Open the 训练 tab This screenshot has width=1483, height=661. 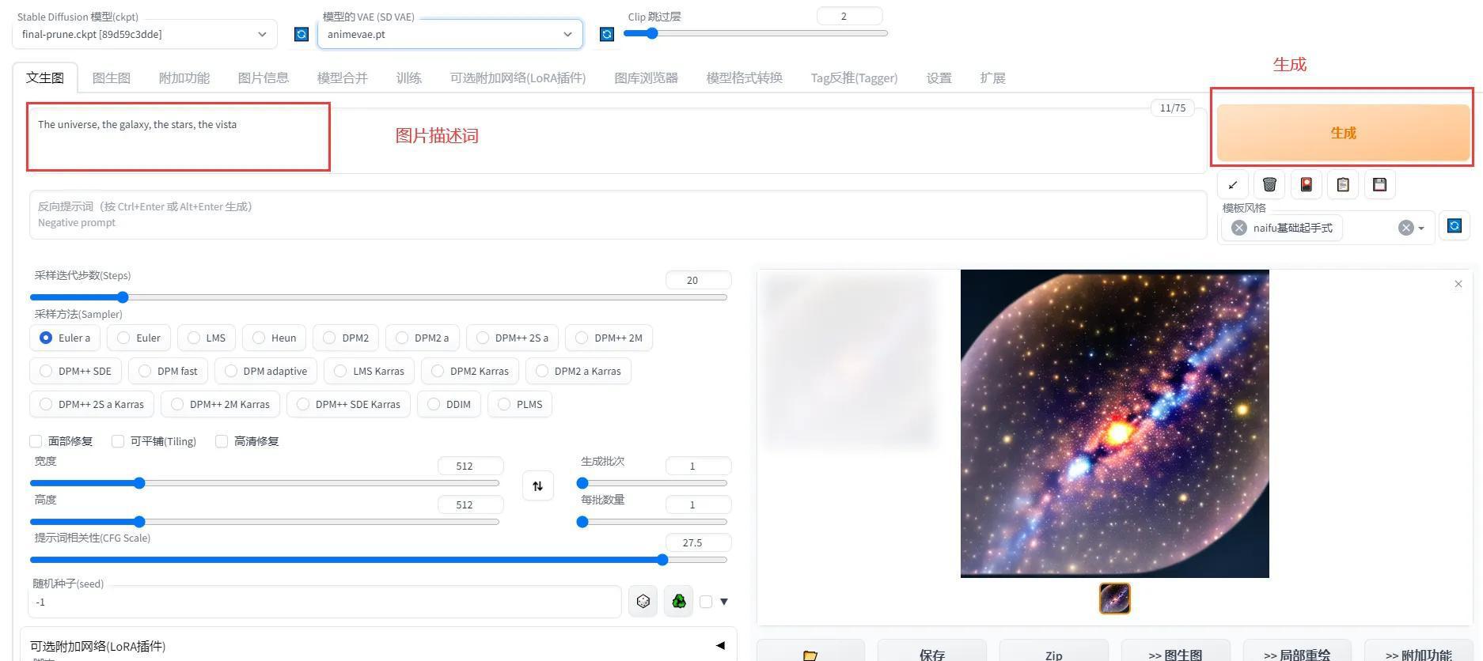(x=408, y=77)
